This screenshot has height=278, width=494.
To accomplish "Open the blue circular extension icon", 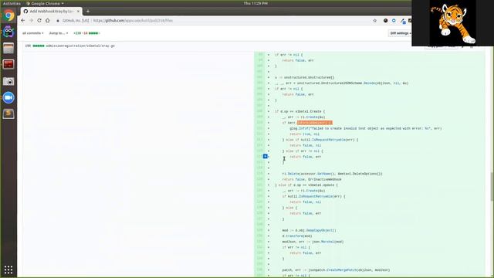I will click(394, 21).
